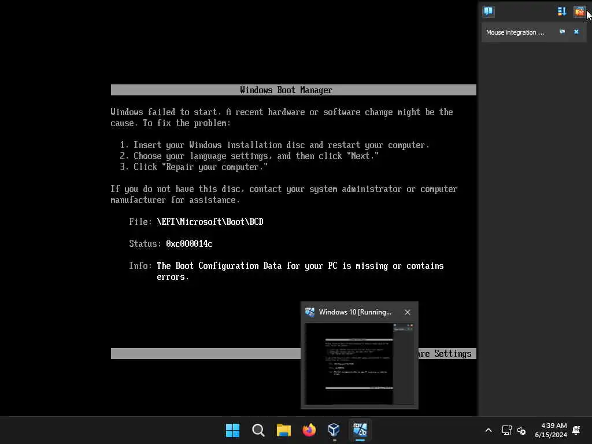Select the Windows 10 VM preview thumbnail

359,364
